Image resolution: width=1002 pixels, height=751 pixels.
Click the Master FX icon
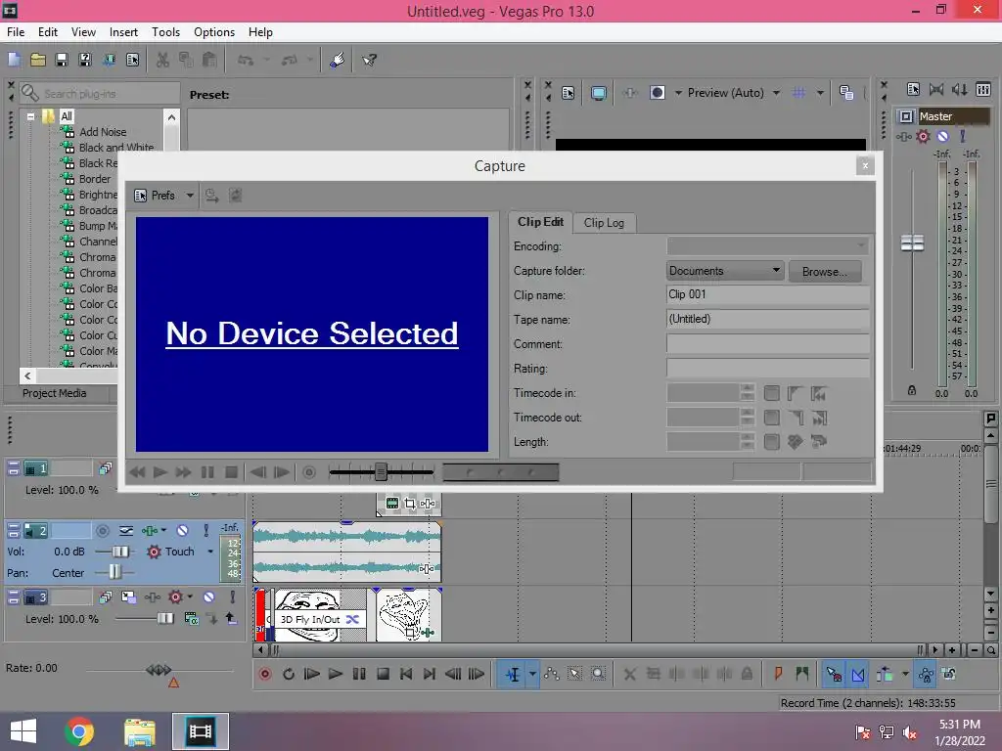click(903, 136)
